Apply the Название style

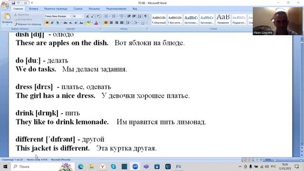pos(223,19)
